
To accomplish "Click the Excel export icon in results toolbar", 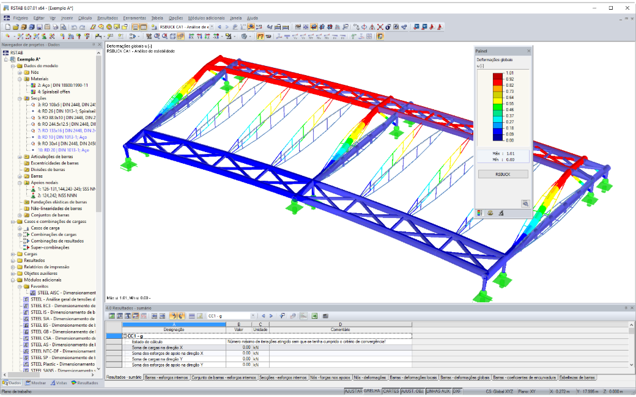I will [314, 316].
